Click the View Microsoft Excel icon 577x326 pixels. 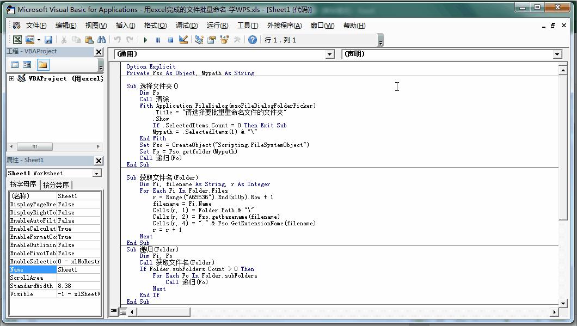click(17, 40)
